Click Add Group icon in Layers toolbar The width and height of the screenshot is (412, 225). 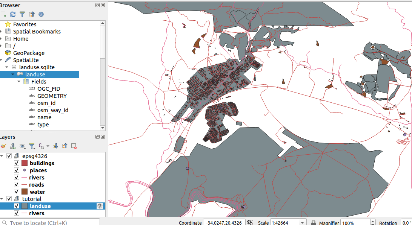click(x=13, y=146)
